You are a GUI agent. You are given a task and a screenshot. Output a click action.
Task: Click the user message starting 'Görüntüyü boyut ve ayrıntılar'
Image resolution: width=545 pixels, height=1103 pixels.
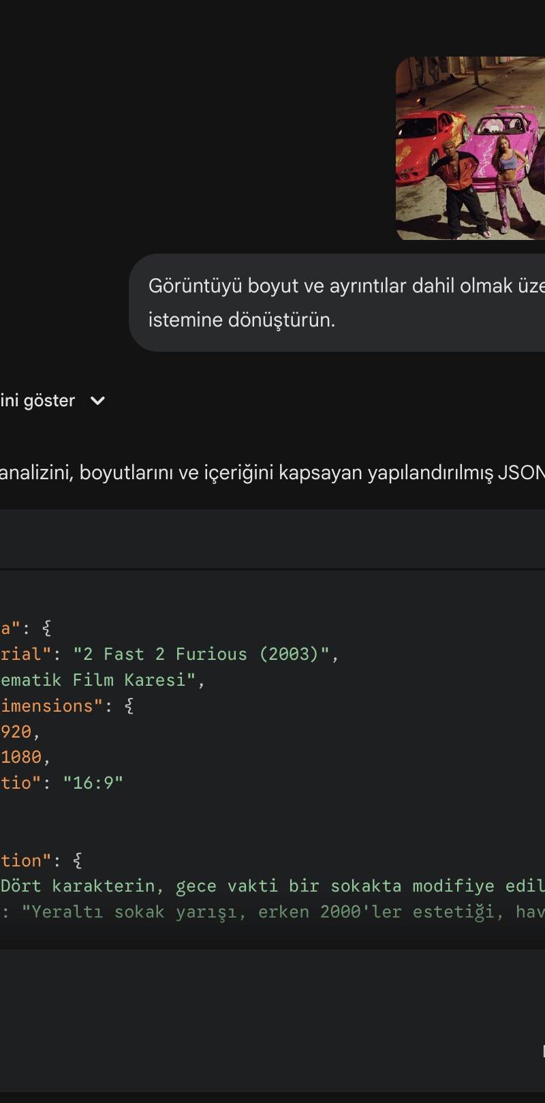(x=337, y=303)
